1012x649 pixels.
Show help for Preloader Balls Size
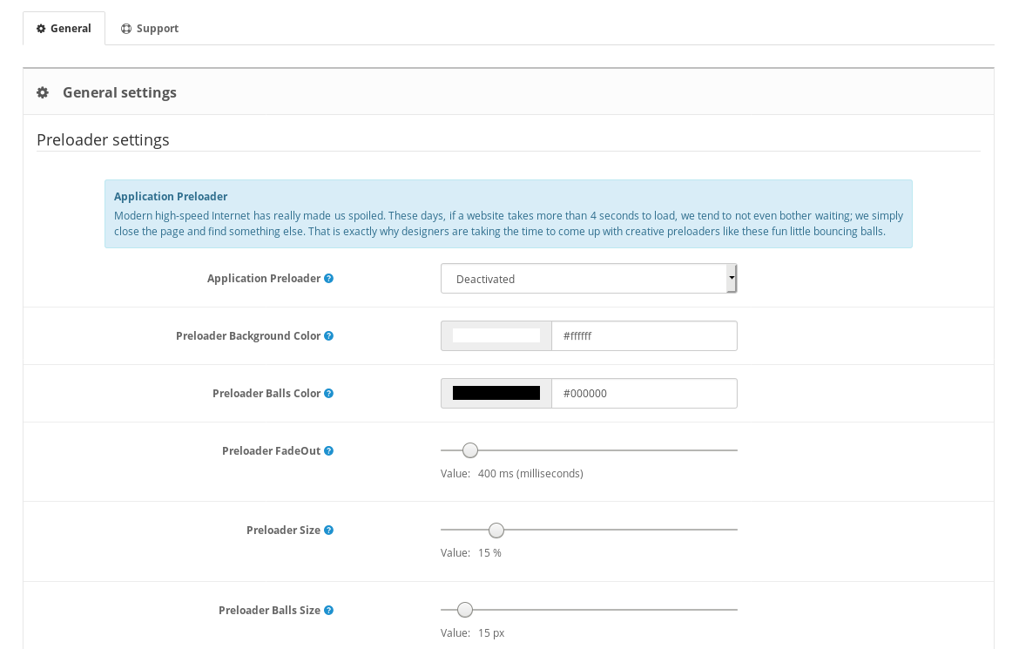(x=328, y=611)
